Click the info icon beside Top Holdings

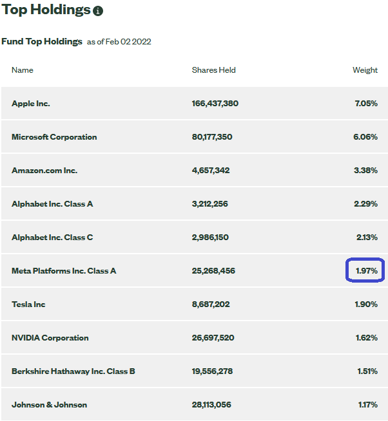98,11
